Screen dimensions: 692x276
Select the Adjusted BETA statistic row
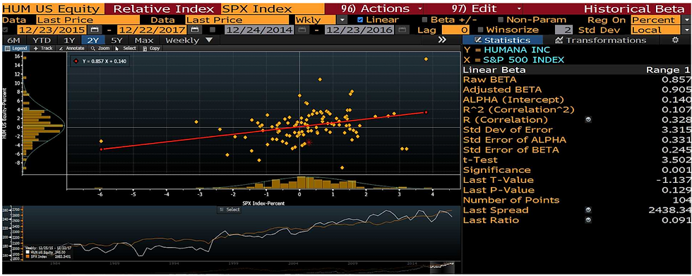point(576,90)
